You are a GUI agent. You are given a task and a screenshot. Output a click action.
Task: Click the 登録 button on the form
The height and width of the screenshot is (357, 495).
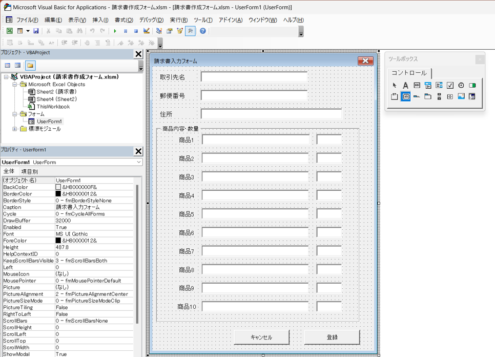click(x=332, y=337)
